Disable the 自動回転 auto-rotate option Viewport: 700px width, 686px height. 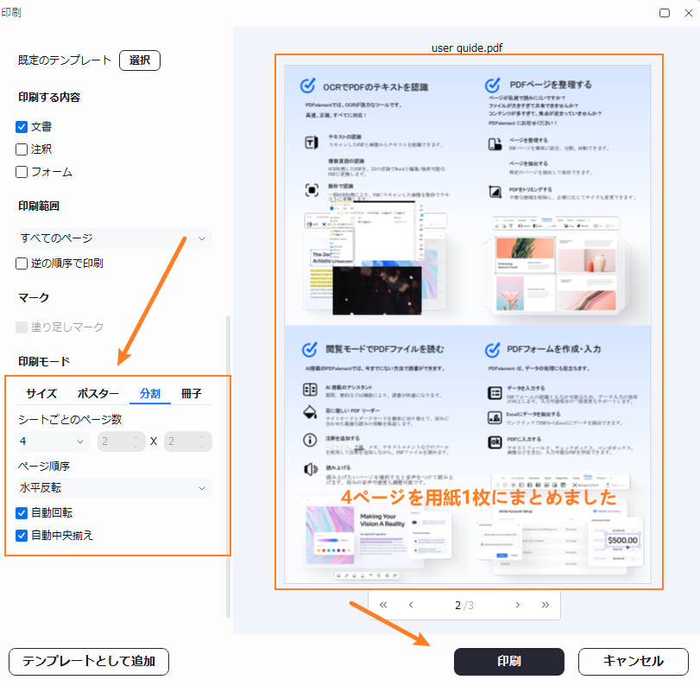point(22,513)
